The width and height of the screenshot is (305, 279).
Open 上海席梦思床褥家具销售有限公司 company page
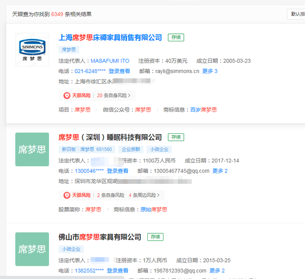click(x=110, y=38)
